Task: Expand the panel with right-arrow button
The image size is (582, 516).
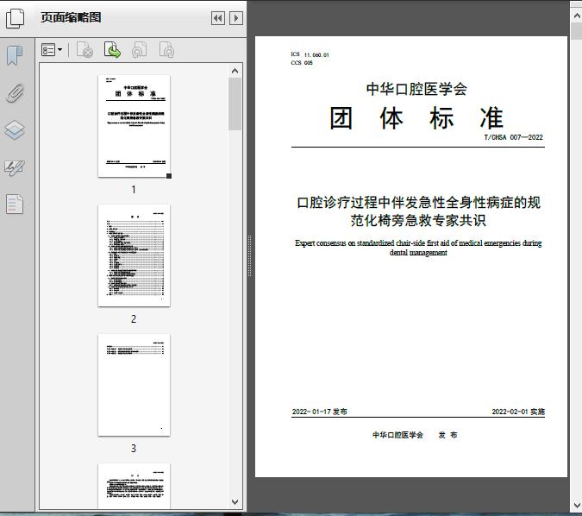Action: [x=235, y=18]
